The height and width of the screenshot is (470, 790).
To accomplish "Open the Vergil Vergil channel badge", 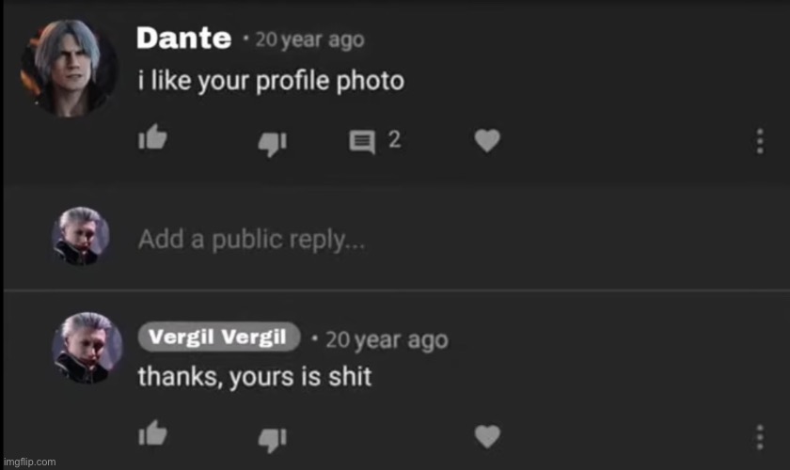I will coord(218,337).
